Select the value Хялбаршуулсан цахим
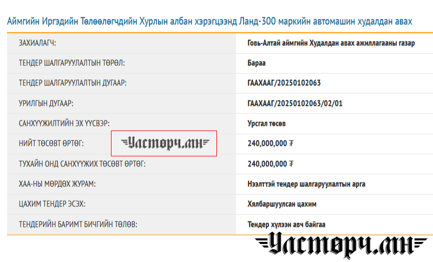Viewport: 433px width, 262px height. [282, 204]
